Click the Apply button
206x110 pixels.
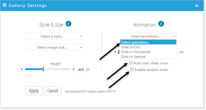coord(34,91)
